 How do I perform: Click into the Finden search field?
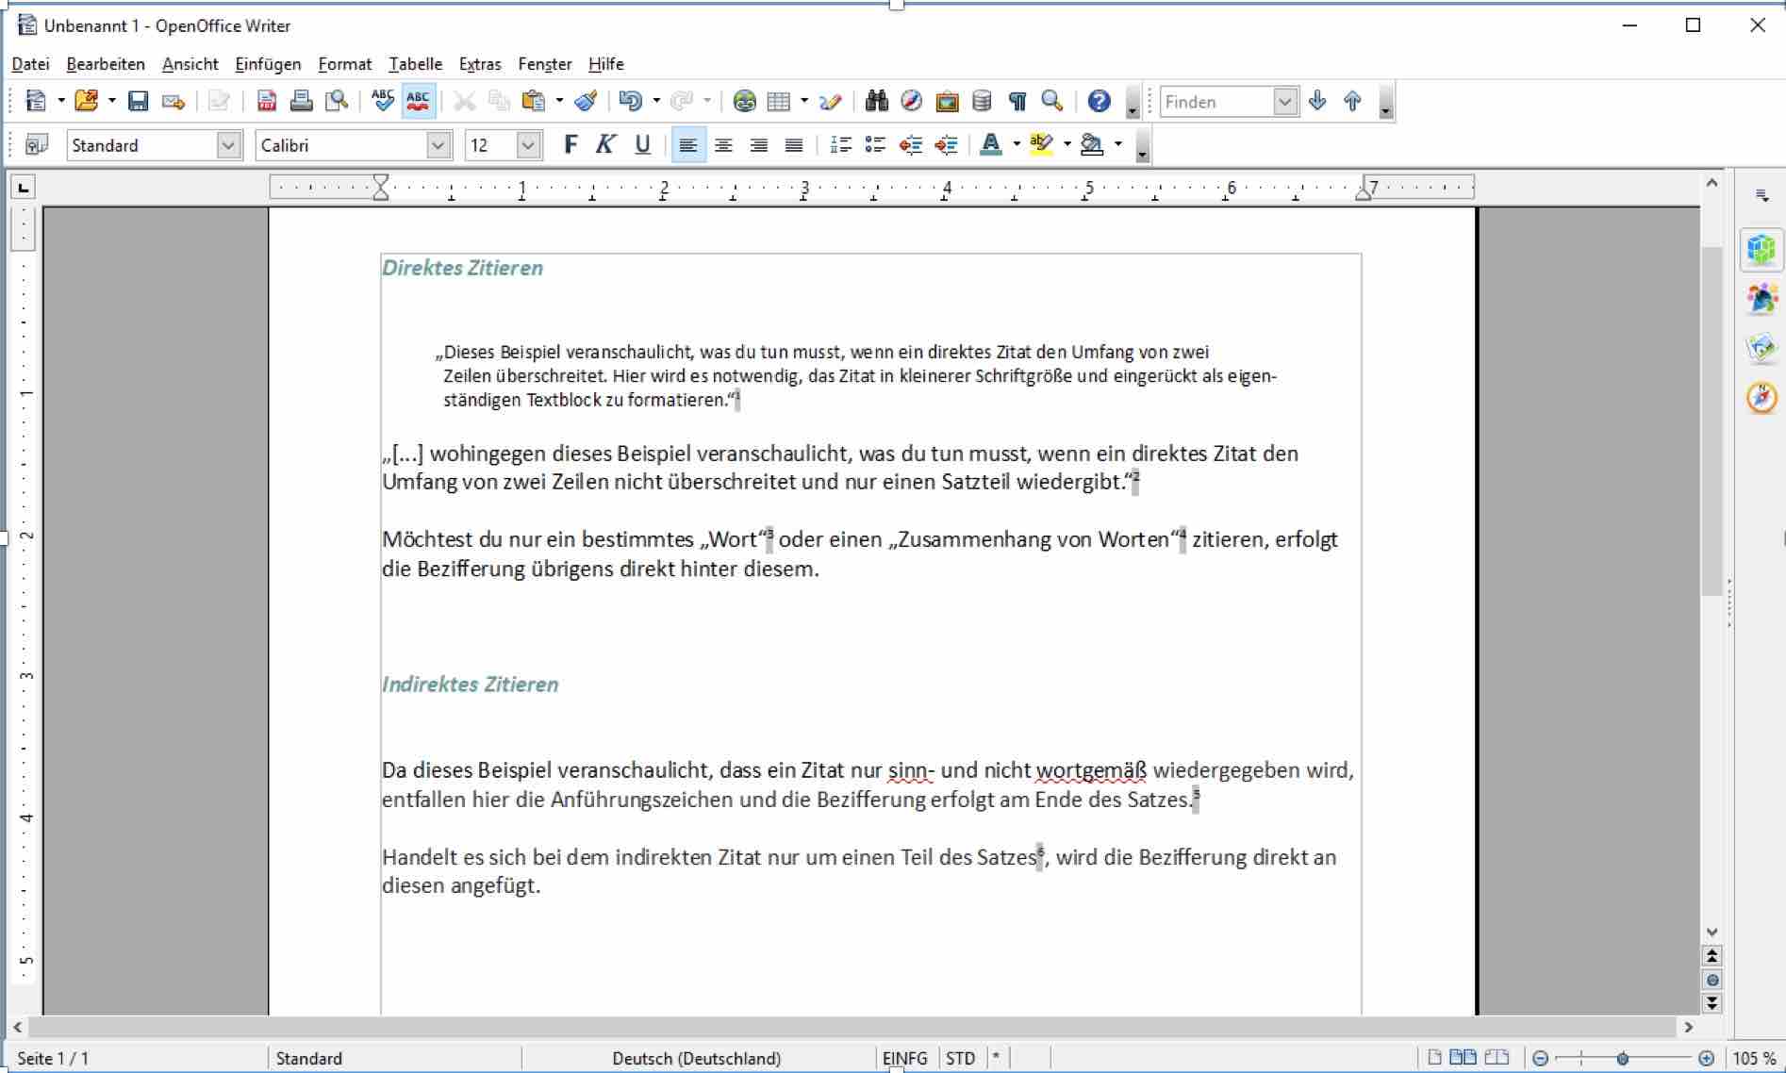1216,102
